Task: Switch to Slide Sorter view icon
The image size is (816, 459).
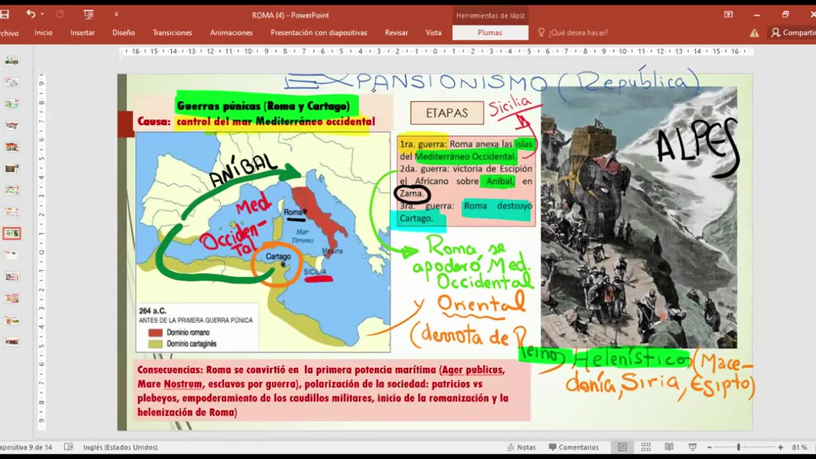Action: click(x=646, y=447)
